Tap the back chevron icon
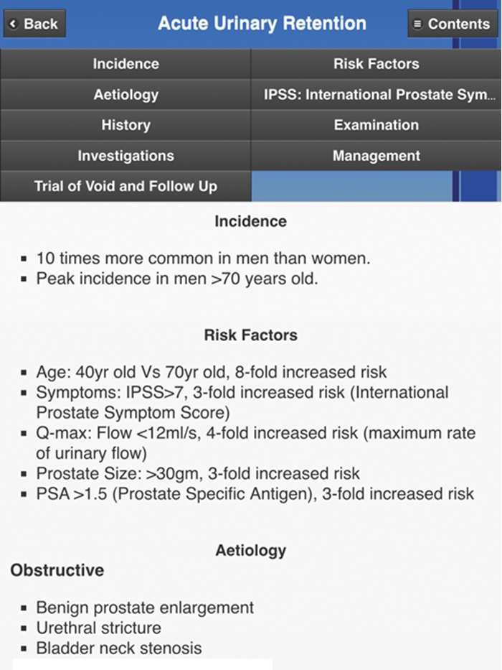The height and width of the screenshot is (670, 502). click(x=13, y=23)
